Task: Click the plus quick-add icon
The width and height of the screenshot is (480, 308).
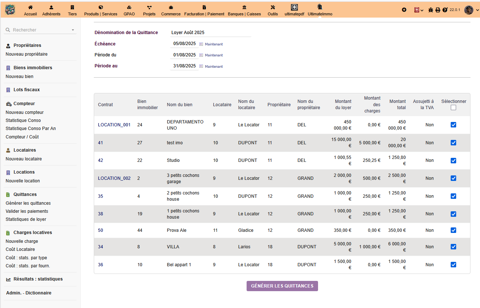Action: click(404, 10)
